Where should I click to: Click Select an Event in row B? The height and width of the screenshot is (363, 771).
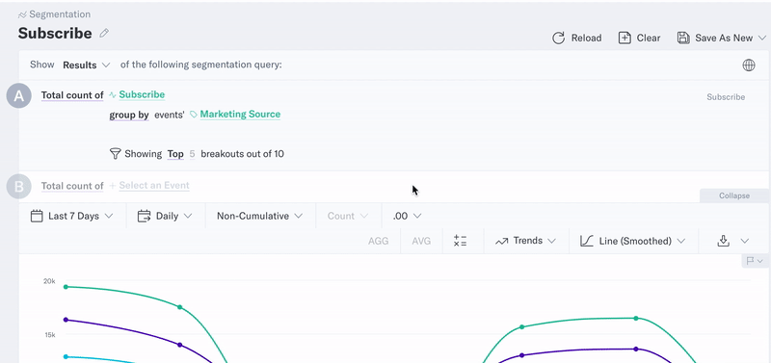click(x=154, y=186)
